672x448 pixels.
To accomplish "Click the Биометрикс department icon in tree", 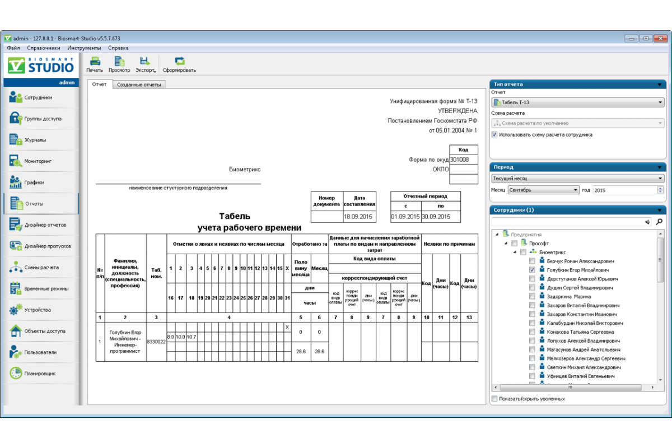I will (533, 253).
